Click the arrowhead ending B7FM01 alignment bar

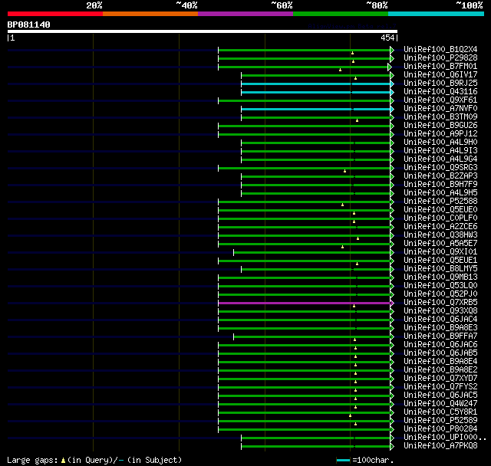[390, 67]
